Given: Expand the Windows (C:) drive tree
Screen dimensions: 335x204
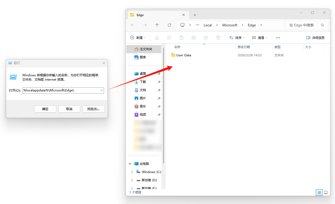Looking at the screenshot, I should tap(132, 172).
